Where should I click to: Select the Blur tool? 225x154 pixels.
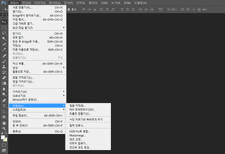click(x=4, y=89)
